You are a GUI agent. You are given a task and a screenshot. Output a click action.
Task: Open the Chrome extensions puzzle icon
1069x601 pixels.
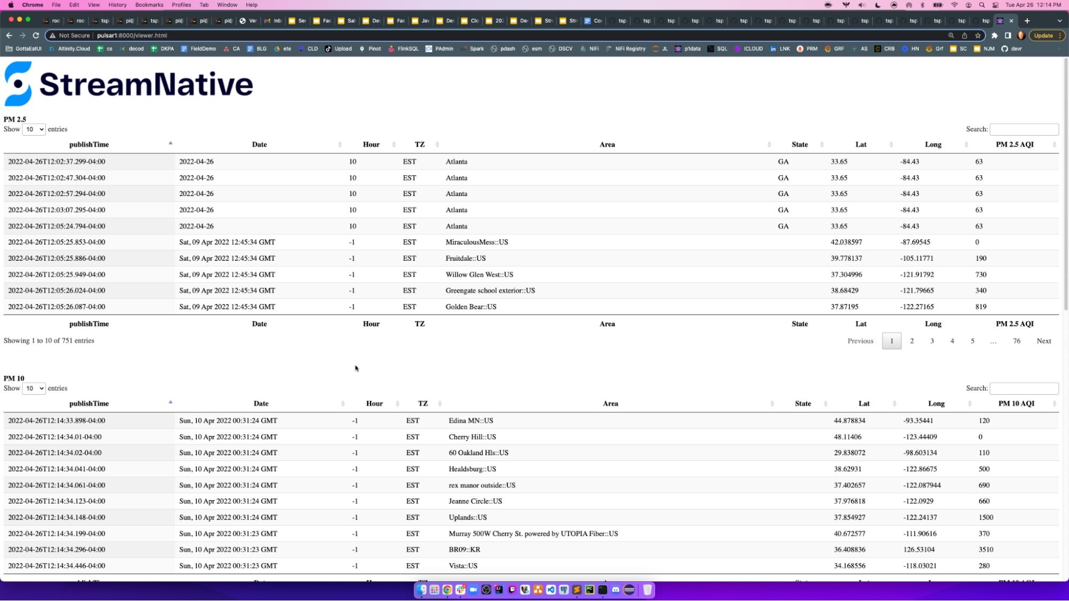coord(994,35)
